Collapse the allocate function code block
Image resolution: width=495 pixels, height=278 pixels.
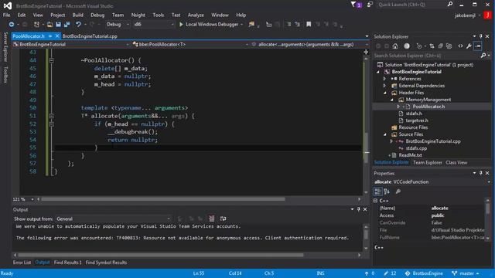tap(52, 116)
